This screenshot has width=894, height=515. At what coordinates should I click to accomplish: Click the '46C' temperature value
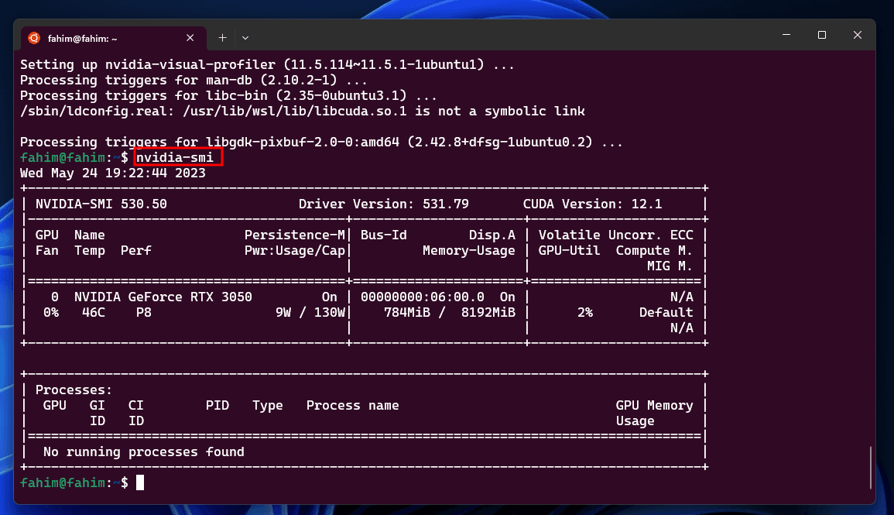[94, 313]
